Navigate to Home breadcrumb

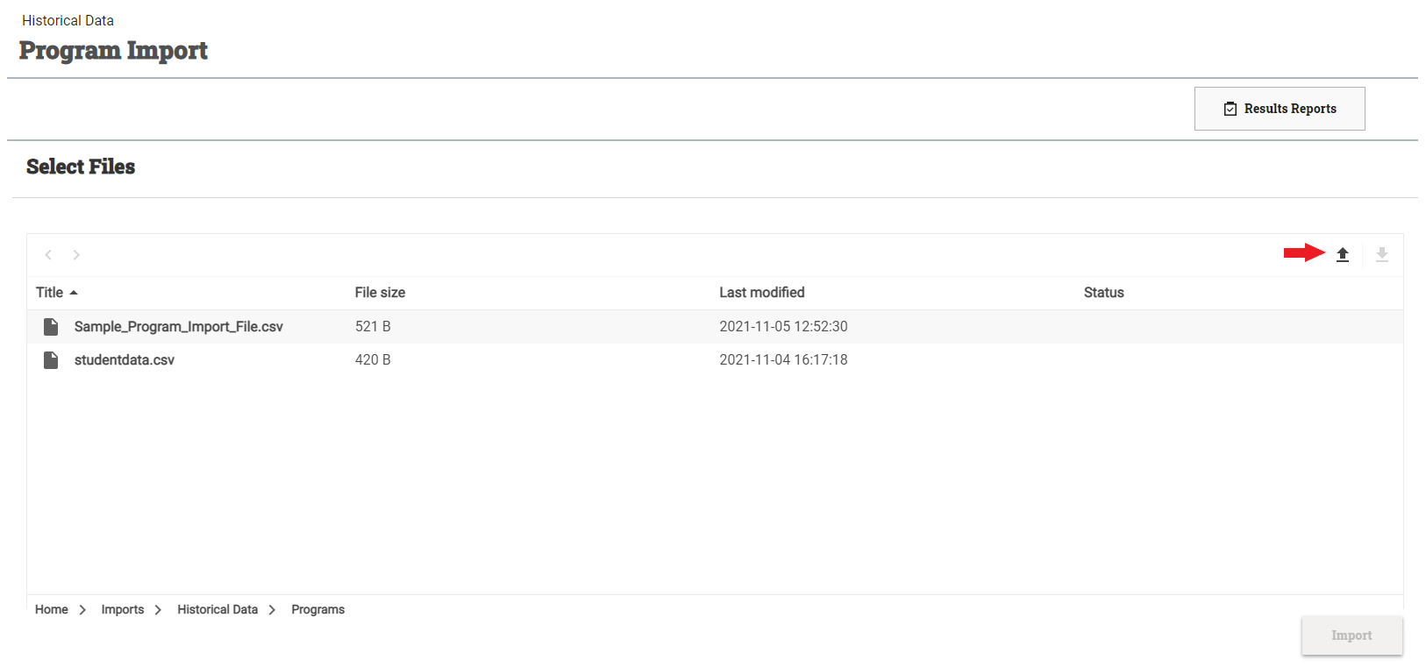click(x=52, y=610)
